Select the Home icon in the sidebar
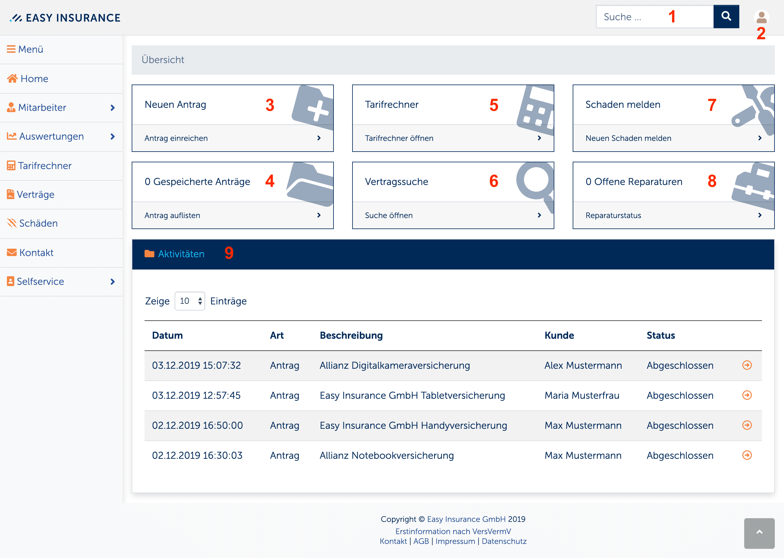The image size is (784, 558). (x=12, y=78)
